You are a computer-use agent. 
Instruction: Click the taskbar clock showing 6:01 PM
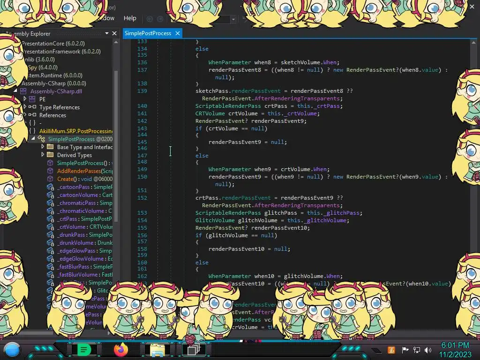click(x=455, y=345)
